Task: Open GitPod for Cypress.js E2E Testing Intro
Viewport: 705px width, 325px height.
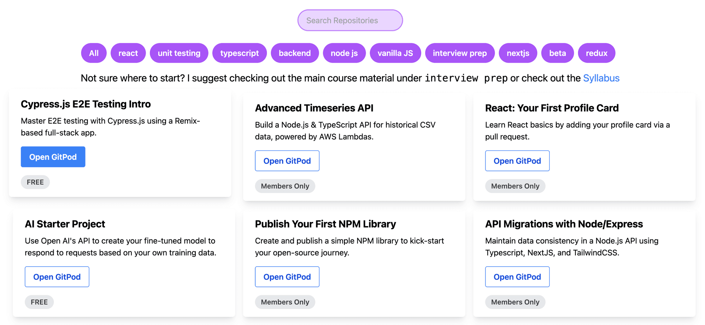Action: 53,157
